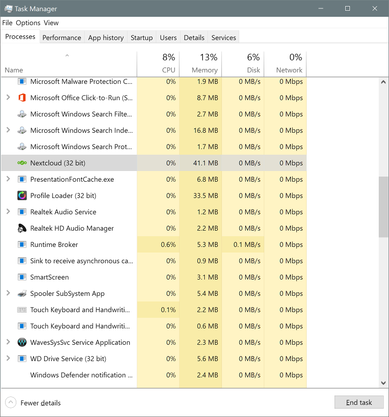The width and height of the screenshot is (389, 417).
Task: Sort by the Network column header
Action: (x=285, y=64)
